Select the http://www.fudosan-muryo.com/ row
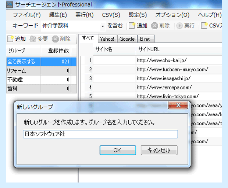Image resolution: width=228 pixels, height=188 pixels. [x=151, y=69]
